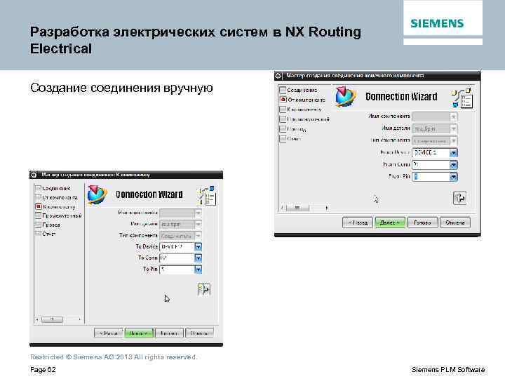The height and width of the screenshot is (379, 505).
Task: Open 'Тип компонента' dropdown in From Device dialog
Action: coord(454,140)
